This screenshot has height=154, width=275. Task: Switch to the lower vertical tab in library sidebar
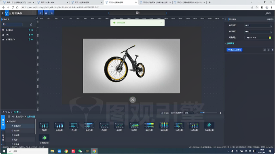tap(3, 137)
